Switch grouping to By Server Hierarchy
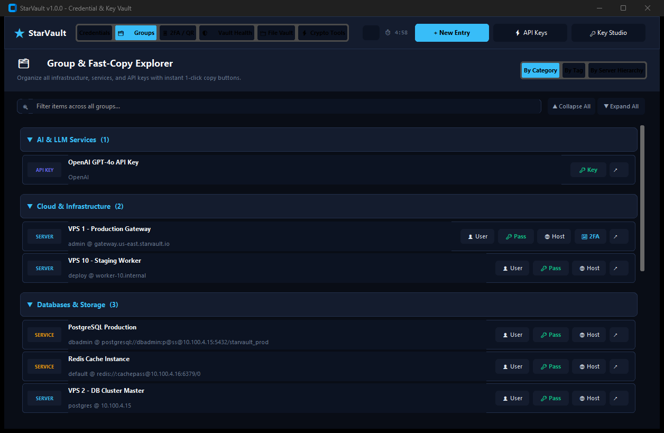Image resolution: width=664 pixels, height=433 pixels. (617, 70)
